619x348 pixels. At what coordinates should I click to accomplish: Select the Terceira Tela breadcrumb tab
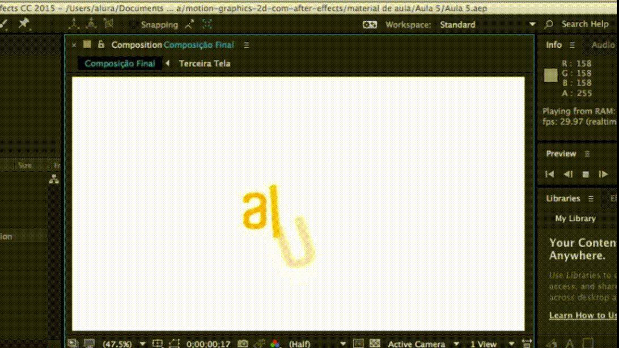[x=205, y=63]
